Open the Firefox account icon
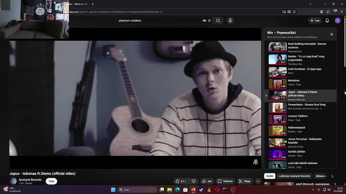346x194 pixels. (321, 12)
